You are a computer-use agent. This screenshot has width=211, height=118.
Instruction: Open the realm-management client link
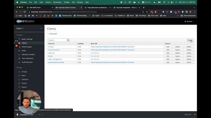coord(55,59)
